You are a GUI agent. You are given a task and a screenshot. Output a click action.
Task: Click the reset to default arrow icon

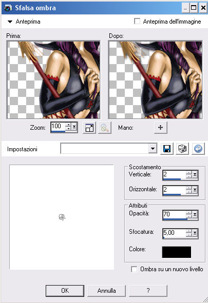[198, 149]
